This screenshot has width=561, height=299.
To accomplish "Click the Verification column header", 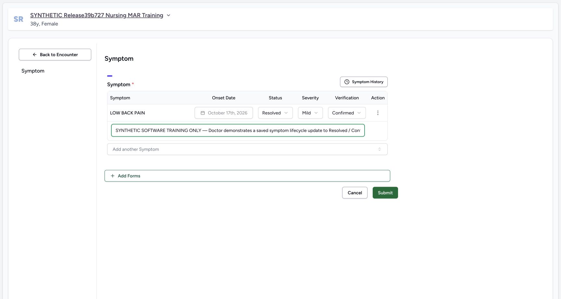I will pos(347,98).
